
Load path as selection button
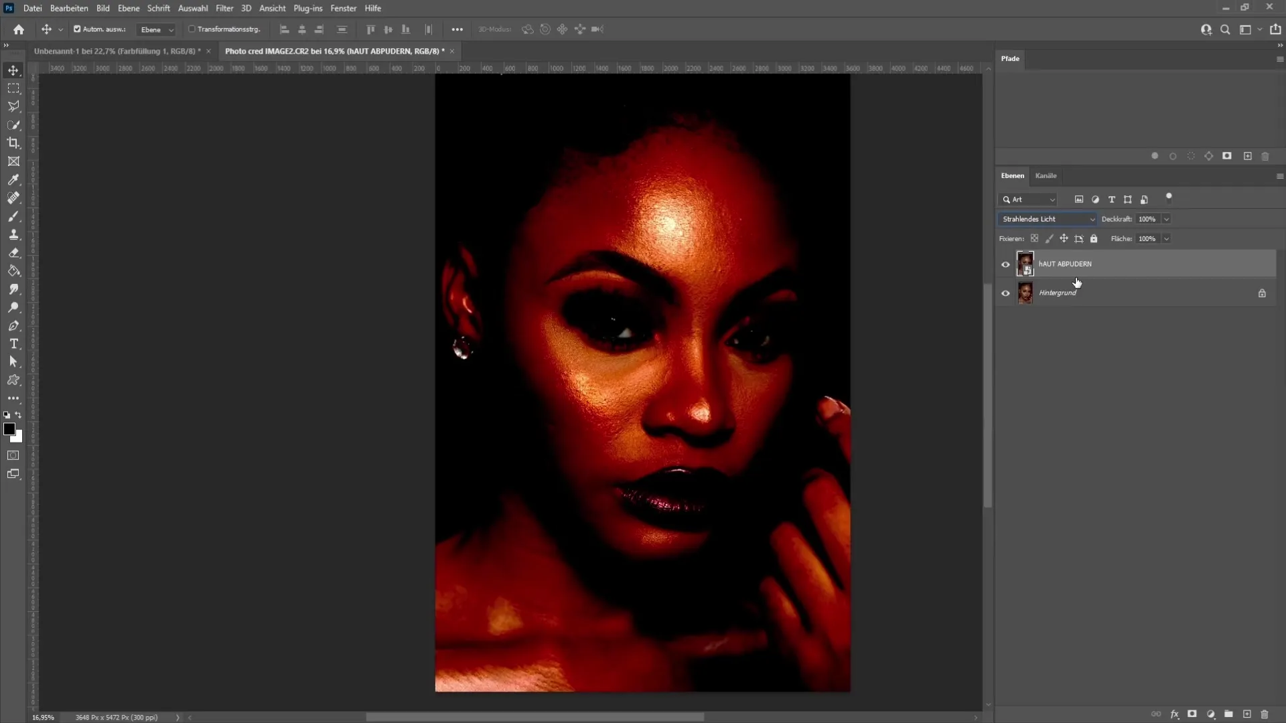tap(1191, 156)
